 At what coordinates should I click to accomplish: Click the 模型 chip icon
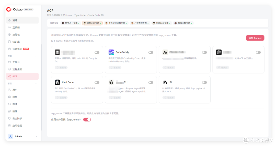tap(9, 97)
